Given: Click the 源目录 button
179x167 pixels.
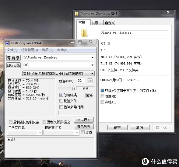Looking at the screenshot, I should (x=13, y=58).
